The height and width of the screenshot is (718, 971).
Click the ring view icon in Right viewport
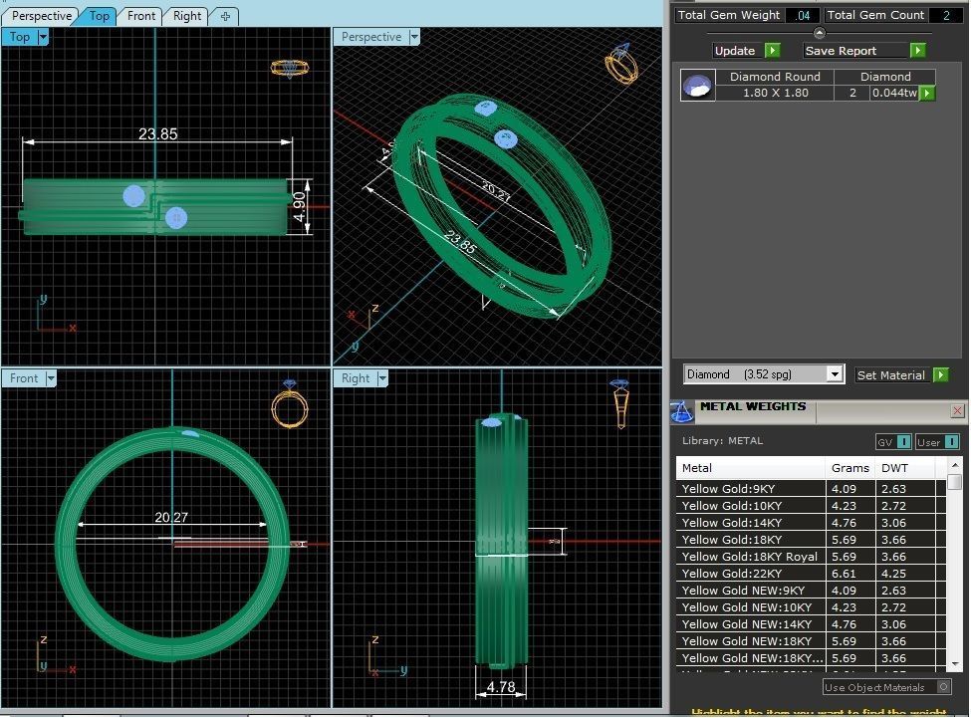619,403
